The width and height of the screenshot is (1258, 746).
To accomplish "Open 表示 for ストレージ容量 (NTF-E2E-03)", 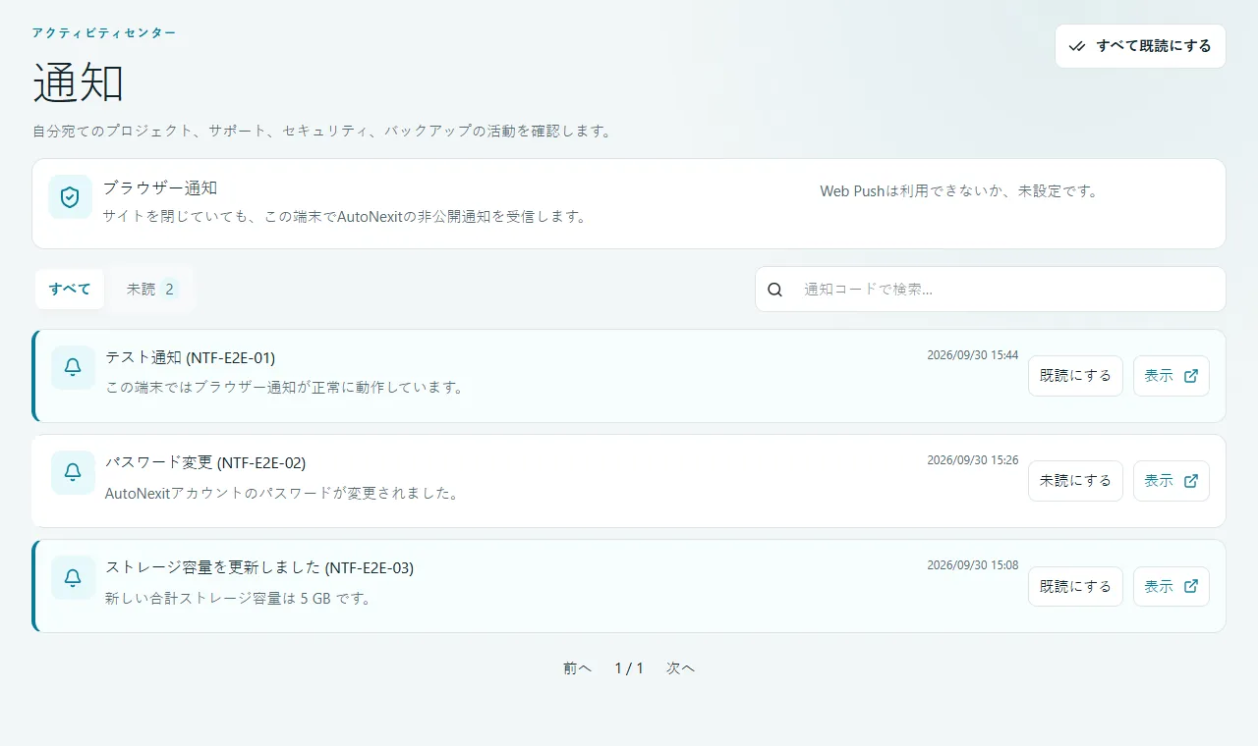I will pos(1172,586).
